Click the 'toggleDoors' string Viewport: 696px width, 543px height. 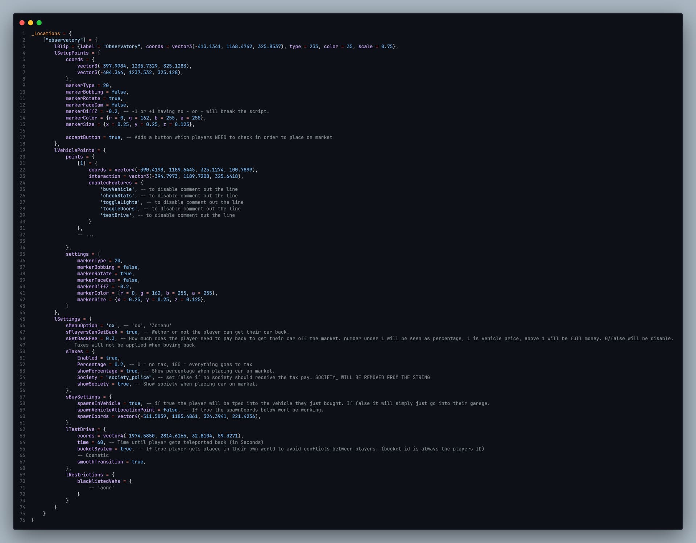coord(119,209)
